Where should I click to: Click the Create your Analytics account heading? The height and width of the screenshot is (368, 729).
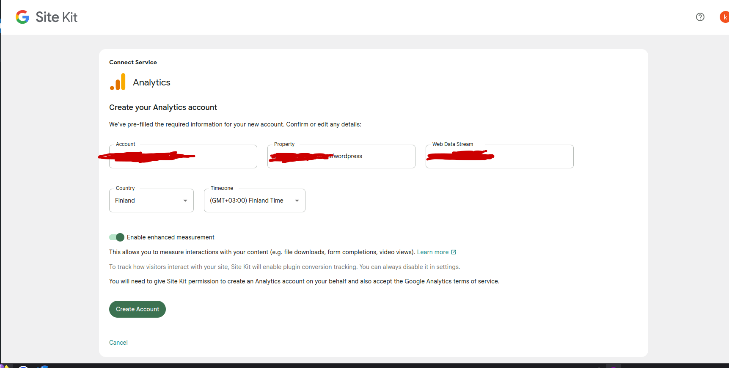click(163, 107)
